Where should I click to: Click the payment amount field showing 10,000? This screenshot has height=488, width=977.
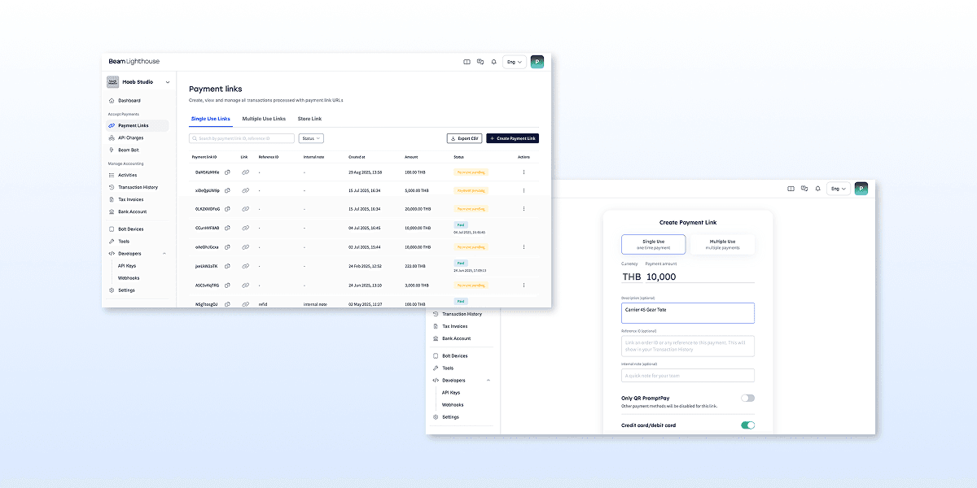pos(699,277)
